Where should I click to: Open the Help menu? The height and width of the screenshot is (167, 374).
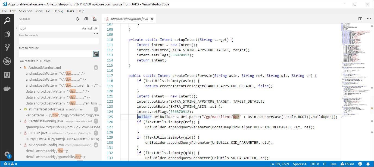pos(81,11)
